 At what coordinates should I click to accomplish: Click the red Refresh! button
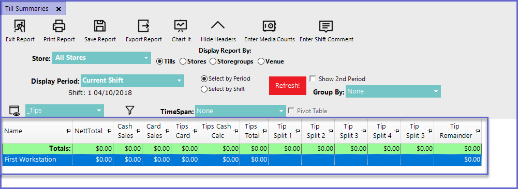point(287,85)
